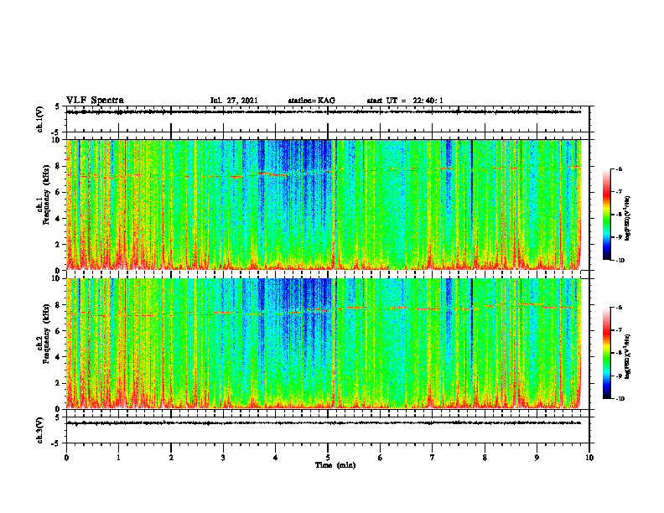664x513 pixels.
Task: Click the "VLF Spectra" plot title
Action: (95, 101)
